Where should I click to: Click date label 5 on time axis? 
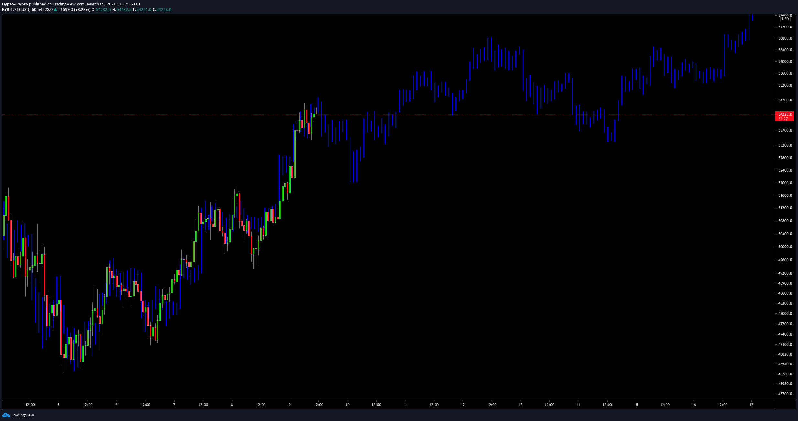tap(59, 405)
